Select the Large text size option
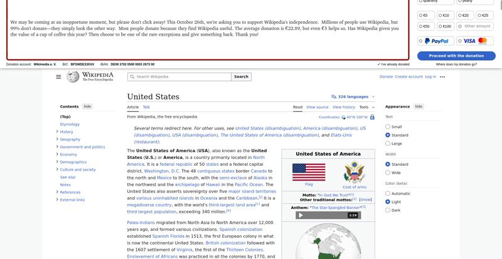 388,143
